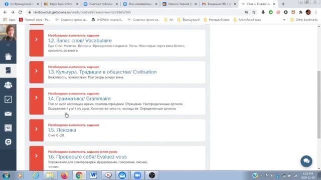This screenshot has height=180, width=321.
Task: Open the chat bubble icon in sidebar
Action: 8,142
